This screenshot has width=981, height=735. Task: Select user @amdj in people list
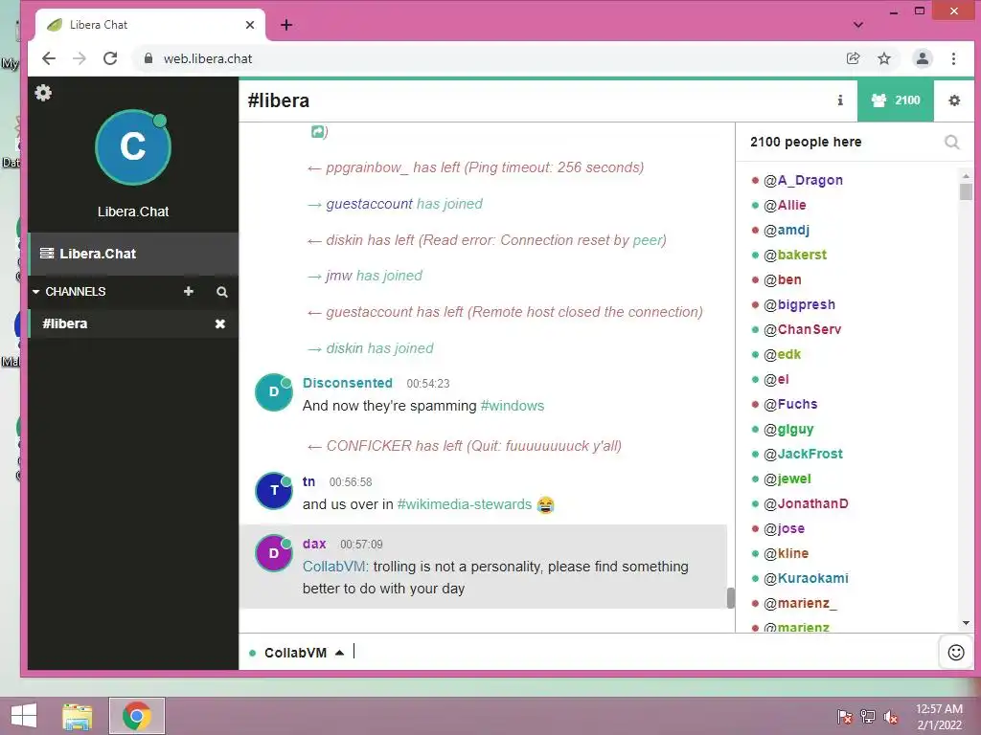click(x=787, y=230)
